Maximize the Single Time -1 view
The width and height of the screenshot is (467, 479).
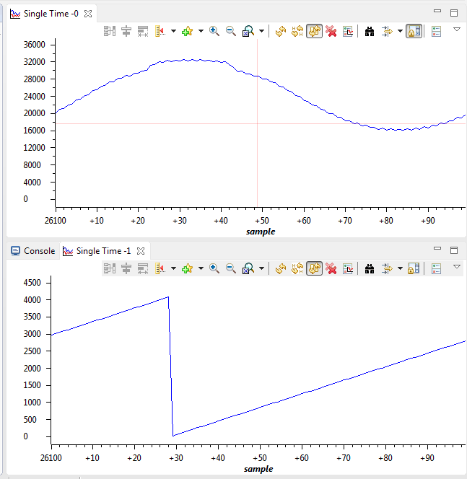(x=454, y=250)
